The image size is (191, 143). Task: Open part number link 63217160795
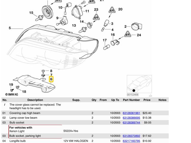(x=131, y=141)
